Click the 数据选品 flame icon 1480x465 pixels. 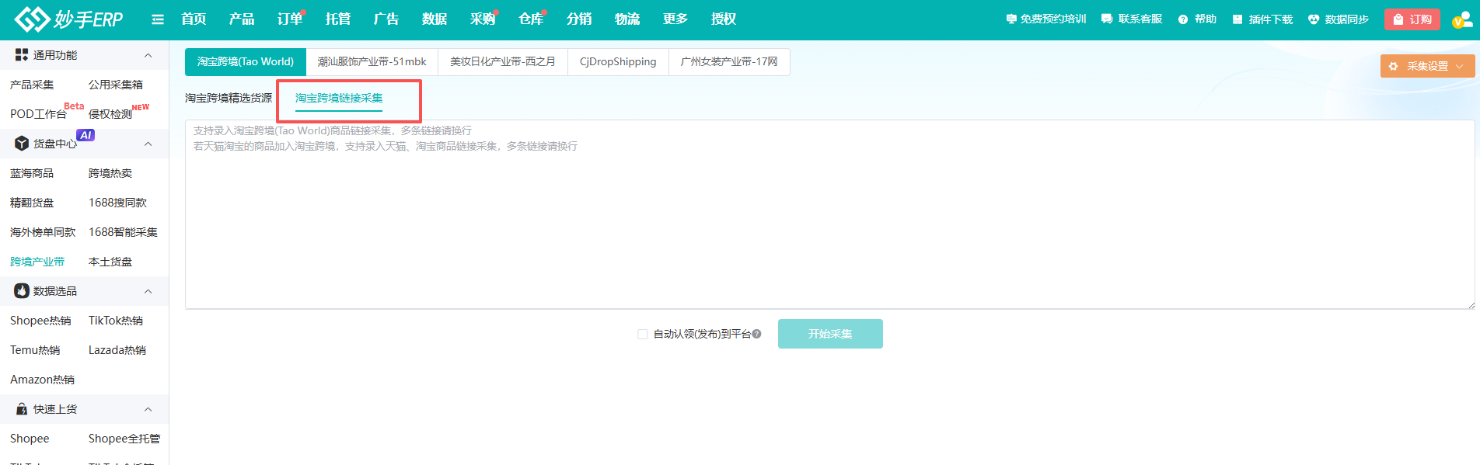click(x=22, y=291)
